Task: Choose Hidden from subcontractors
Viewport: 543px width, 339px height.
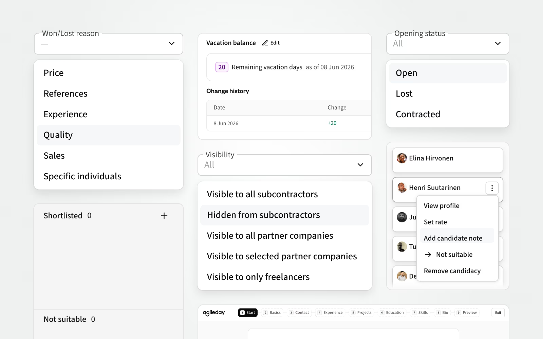Action: (x=284, y=215)
